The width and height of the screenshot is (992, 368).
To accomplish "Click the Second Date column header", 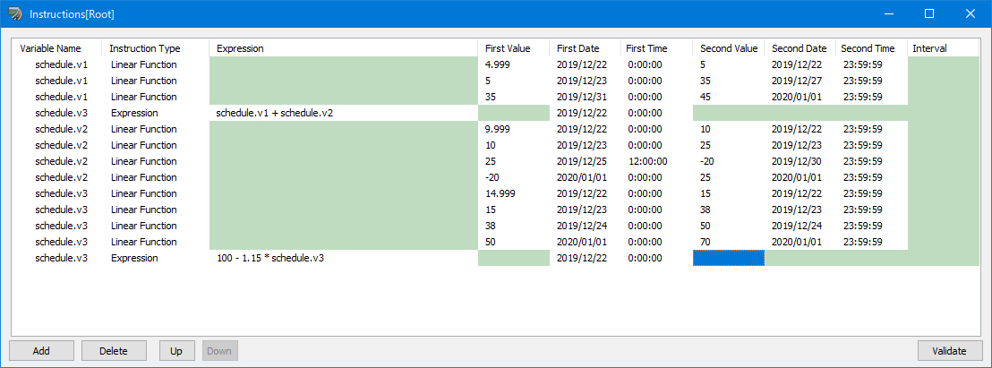I will click(x=800, y=48).
